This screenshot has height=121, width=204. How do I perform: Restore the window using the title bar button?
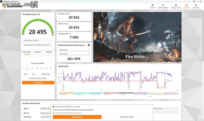pos(194,1)
